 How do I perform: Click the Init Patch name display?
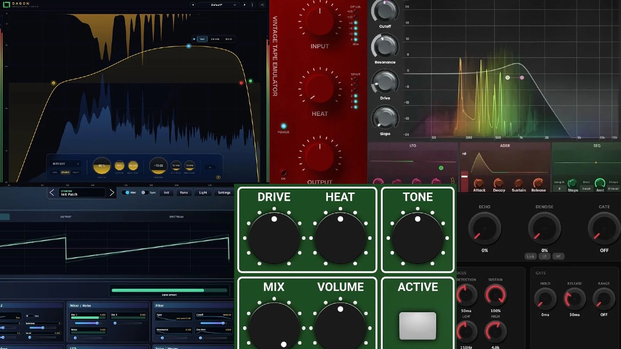[x=82, y=192]
